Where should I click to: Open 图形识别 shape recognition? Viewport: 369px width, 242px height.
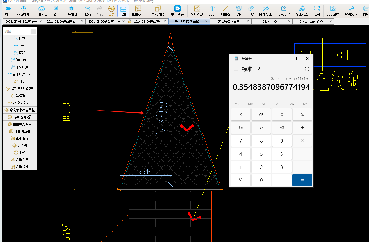(x=197, y=11)
